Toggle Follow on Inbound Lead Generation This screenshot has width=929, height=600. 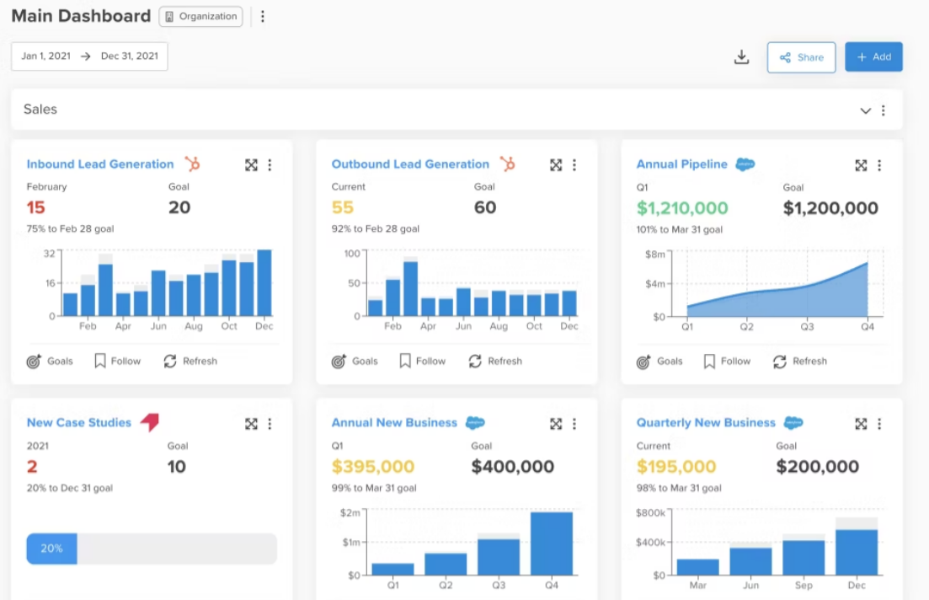click(x=117, y=361)
